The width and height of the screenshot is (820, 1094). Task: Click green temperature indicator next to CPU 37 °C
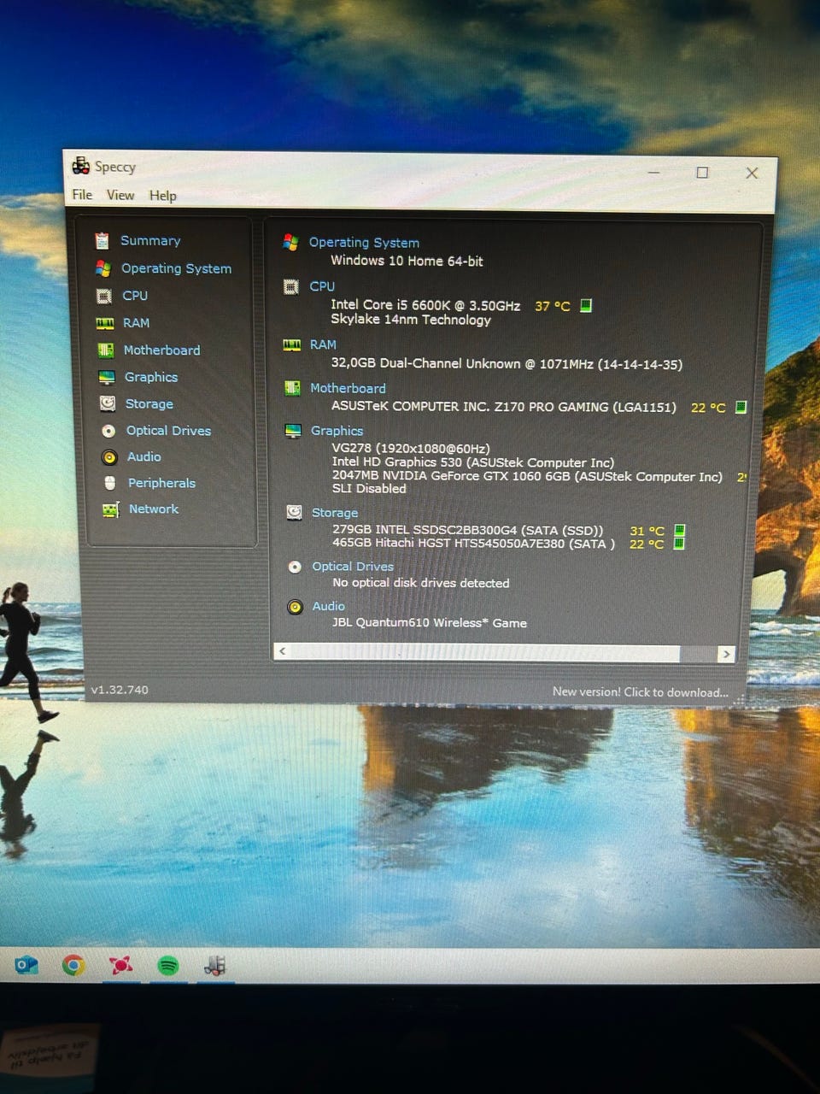pos(586,305)
